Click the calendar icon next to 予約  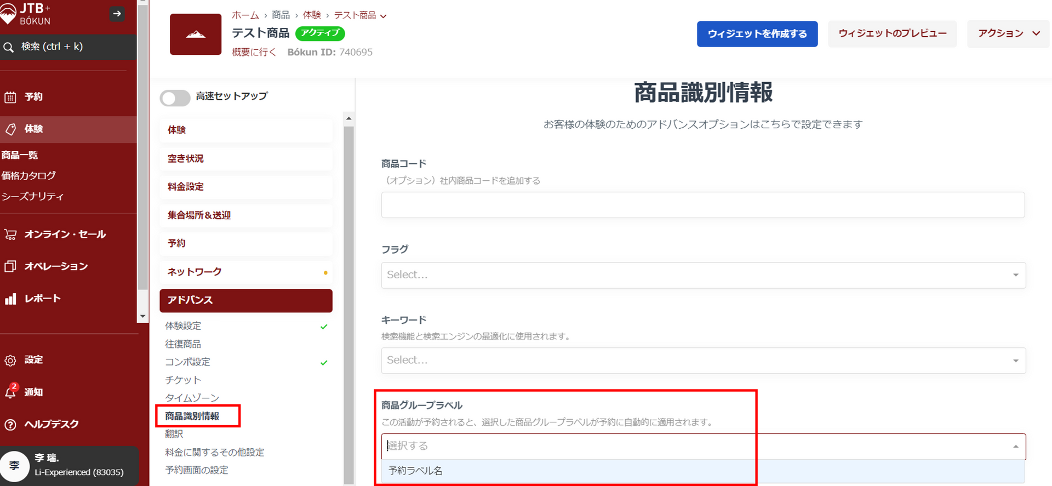point(10,98)
